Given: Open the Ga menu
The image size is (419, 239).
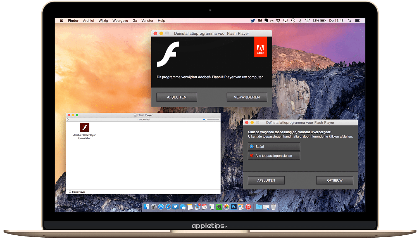Looking at the screenshot, I should coord(135,20).
